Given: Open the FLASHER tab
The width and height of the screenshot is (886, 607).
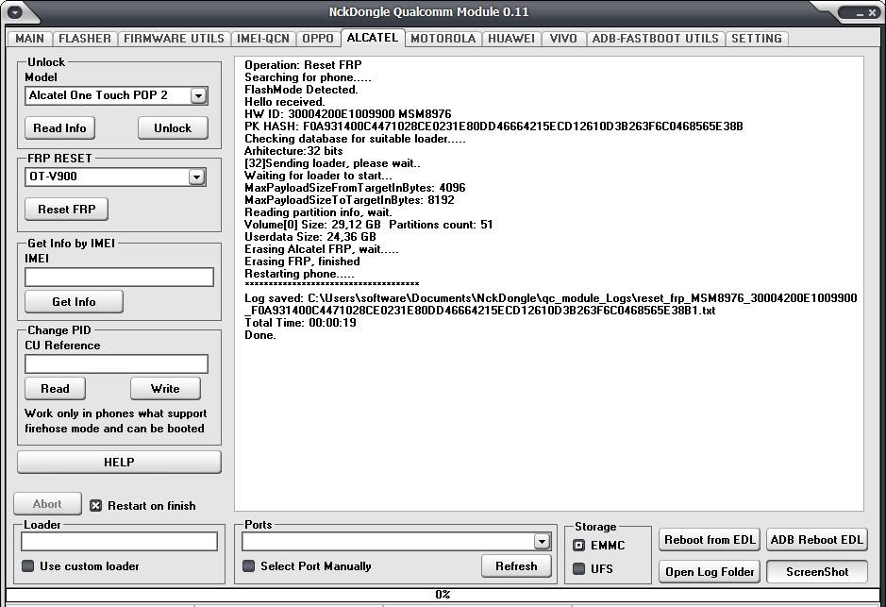Looking at the screenshot, I should coord(85,39).
